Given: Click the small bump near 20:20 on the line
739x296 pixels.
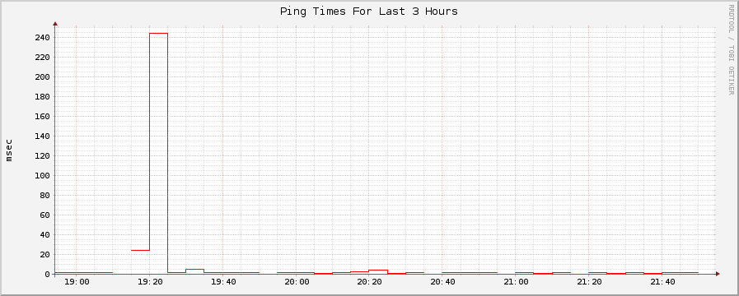Looking at the screenshot, I should 378,271.
